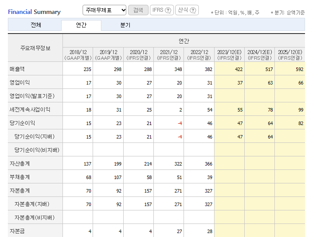Viewport: 312px width, 237px height.
Task: Click the estimated 영업이익 value 66
Action: pyautogui.click(x=301, y=83)
